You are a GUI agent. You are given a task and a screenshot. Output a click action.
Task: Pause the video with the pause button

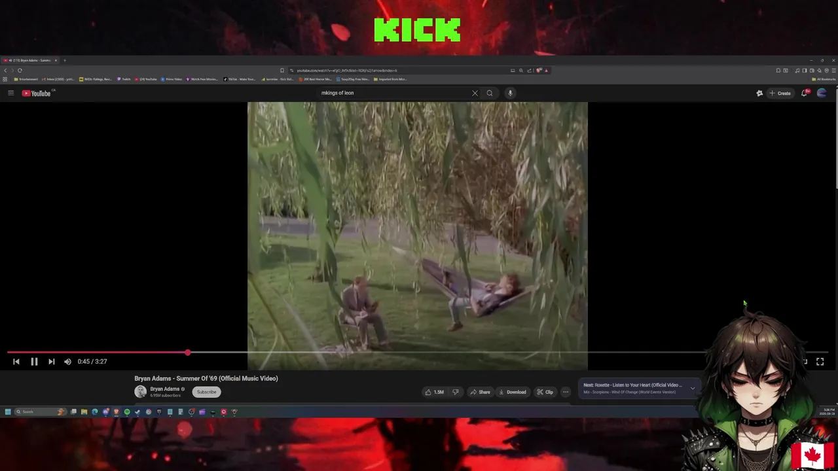tap(34, 361)
